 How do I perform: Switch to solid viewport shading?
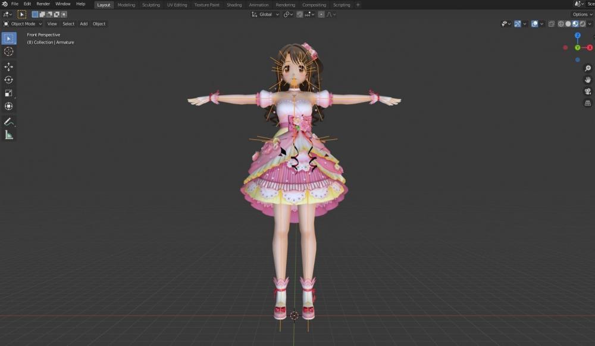(x=568, y=24)
